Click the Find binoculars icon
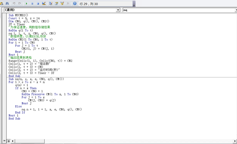Screen dimensions: 237x144 pos(7,3)
